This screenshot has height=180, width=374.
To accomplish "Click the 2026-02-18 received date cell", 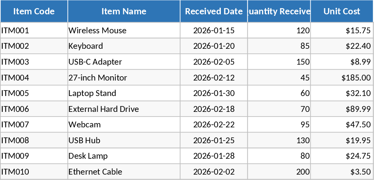I will tap(214, 109).
